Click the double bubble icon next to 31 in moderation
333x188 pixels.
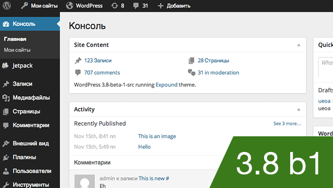tap(192, 73)
